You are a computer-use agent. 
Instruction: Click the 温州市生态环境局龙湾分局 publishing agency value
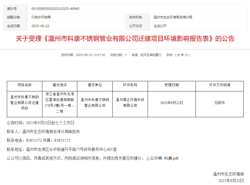[173, 17]
